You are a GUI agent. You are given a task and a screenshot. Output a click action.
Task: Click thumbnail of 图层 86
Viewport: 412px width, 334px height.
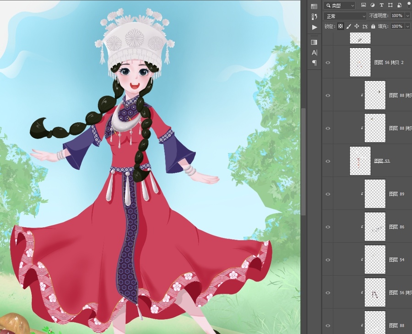[x=375, y=226]
